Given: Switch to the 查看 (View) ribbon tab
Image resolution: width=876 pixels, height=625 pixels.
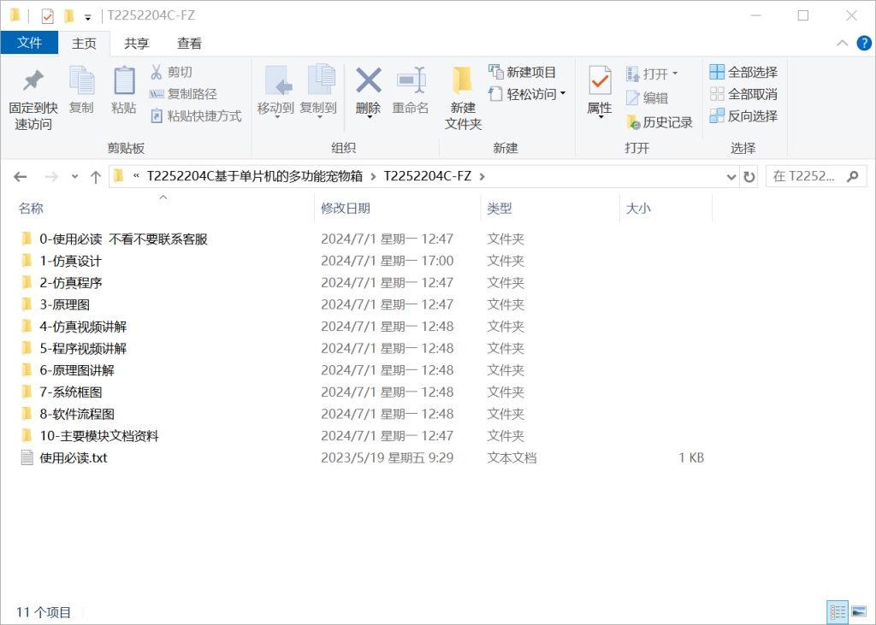Looking at the screenshot, I should [x=189, y=43].
